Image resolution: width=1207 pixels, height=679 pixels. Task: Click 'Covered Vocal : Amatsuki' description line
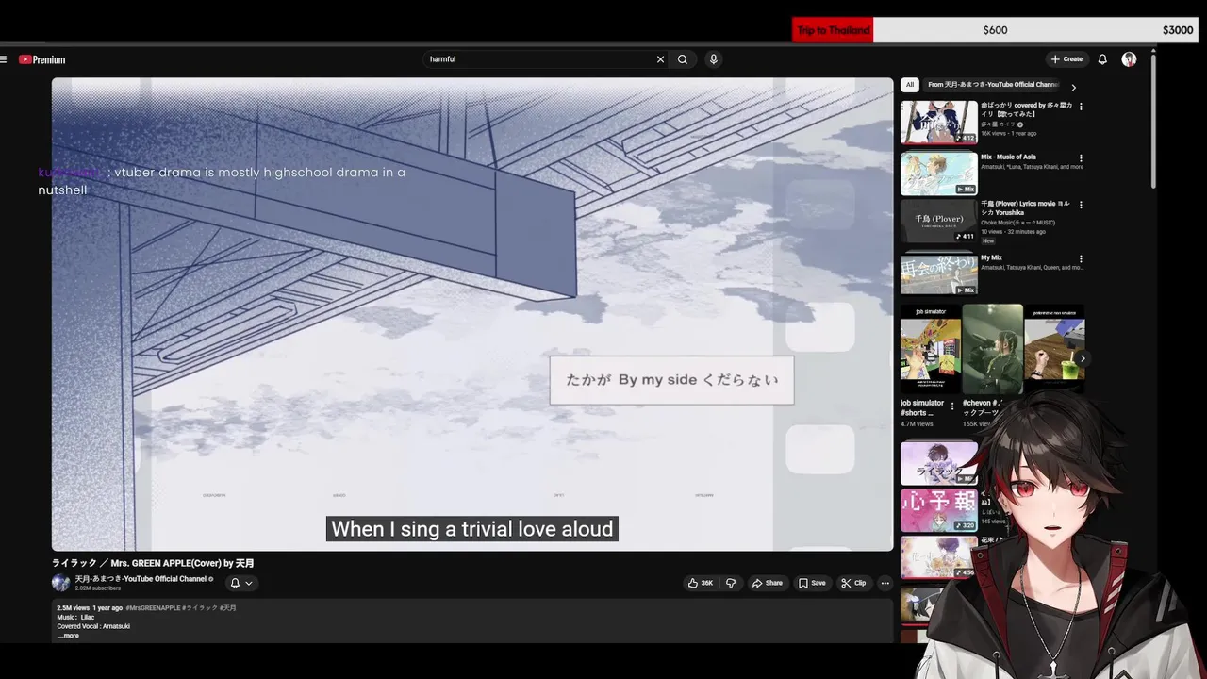coord(93,626)
